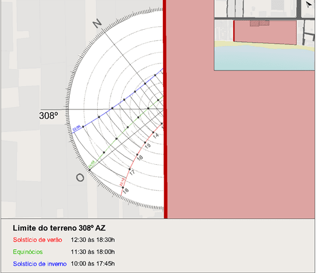Image resolution: width=316 pixels, height=273 pixels.
Task: Click the Equinócios legend entry
Action: pyautogui.click(x=28, y=252)
